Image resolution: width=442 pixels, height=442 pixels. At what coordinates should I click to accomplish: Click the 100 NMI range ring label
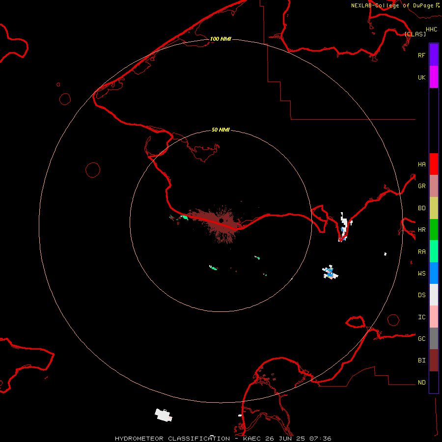221,39
